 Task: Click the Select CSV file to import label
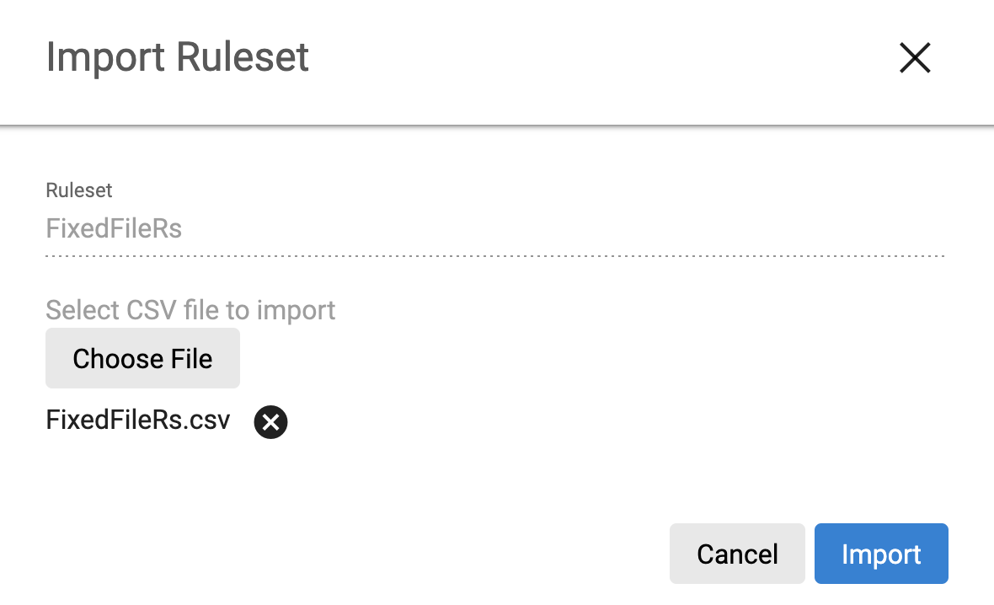190,310
